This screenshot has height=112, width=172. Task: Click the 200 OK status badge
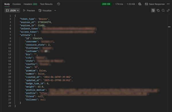[106, 4]
